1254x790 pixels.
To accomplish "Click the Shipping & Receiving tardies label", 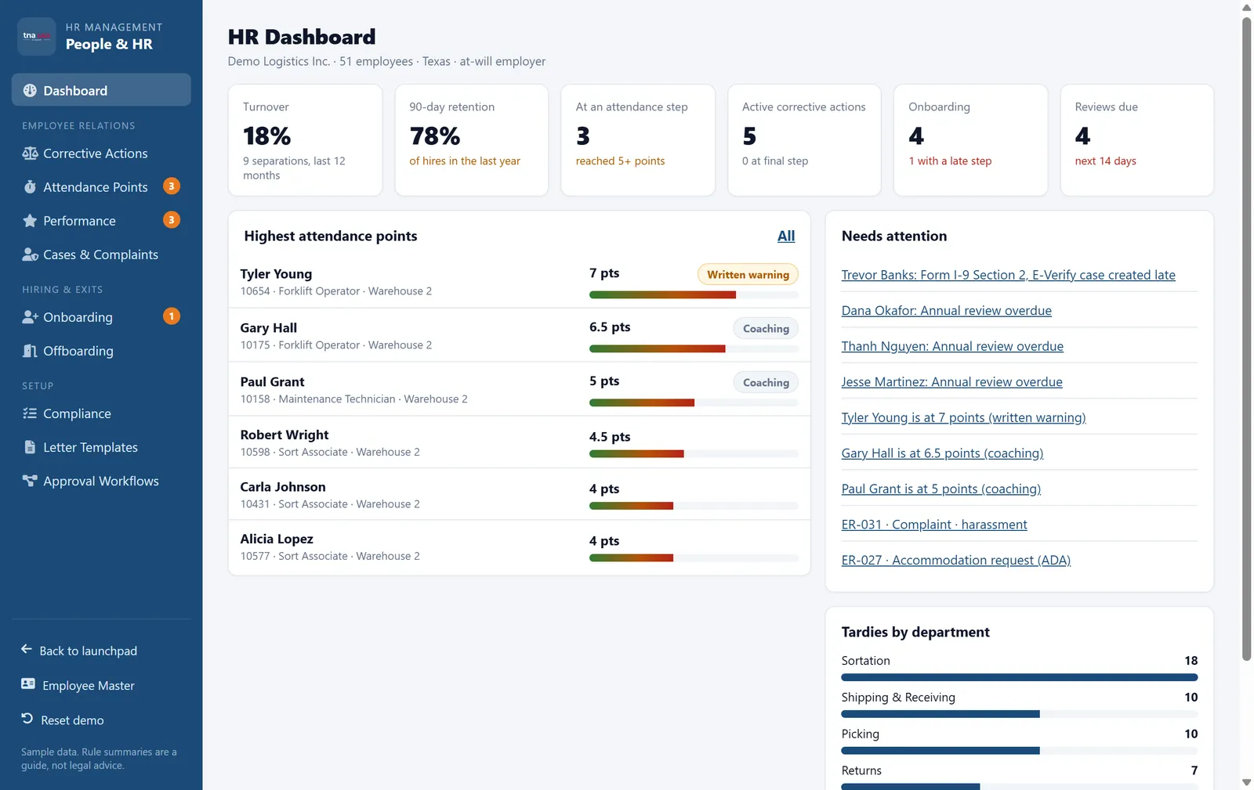I will 898,697.
